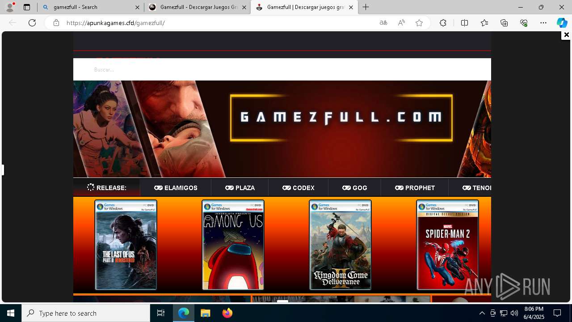Viewport: 572px width, 322px height.
Task: Open Task View on taskbar
Action: pos(161,313)
